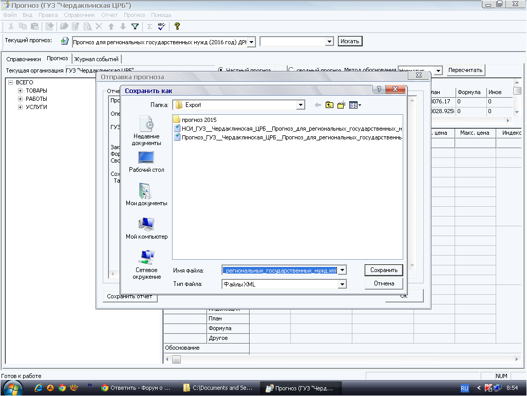The image size is (527, 396).
Task: Expand the ТОВАРЫ tree node
Action: 21,91
